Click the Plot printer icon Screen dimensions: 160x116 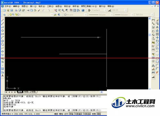[16, 10]
